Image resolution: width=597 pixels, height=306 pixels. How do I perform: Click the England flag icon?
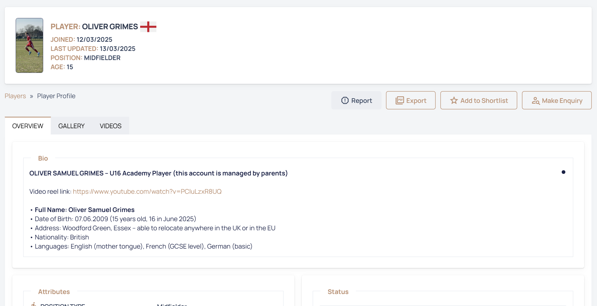148,27
